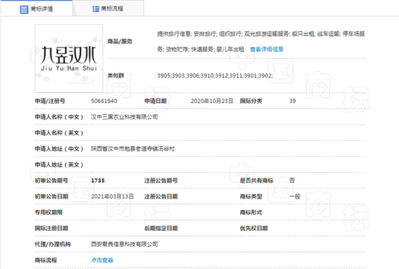The image size is (399, 269).
Task: Click 点击查看 link for trademark process
Action: [102, 260]
